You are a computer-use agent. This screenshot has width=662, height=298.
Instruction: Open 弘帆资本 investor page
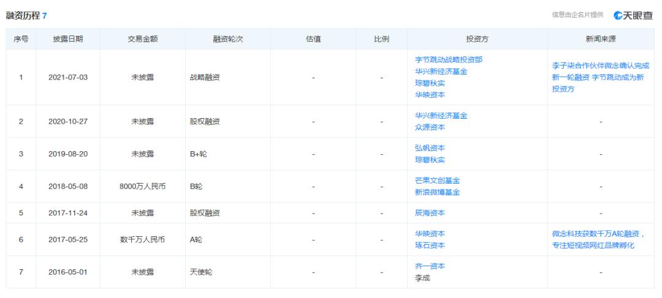tap(430, 148)
